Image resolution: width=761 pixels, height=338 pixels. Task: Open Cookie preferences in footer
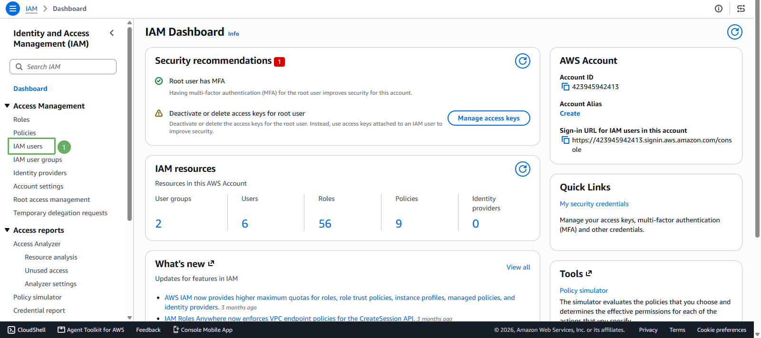(x=722, y=330)
